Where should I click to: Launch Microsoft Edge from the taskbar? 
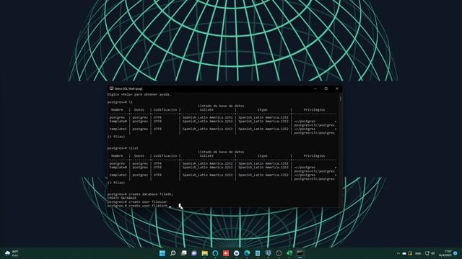point(247,253)
